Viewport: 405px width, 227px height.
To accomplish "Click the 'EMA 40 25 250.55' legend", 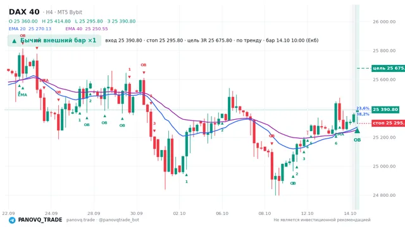I will pyautogui.click(x=87, y=29).
